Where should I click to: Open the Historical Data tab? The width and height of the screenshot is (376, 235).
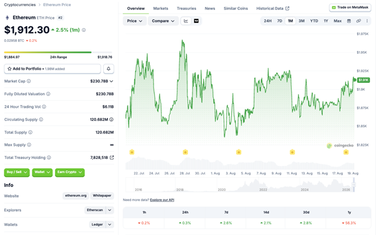[x=273, y=8]
